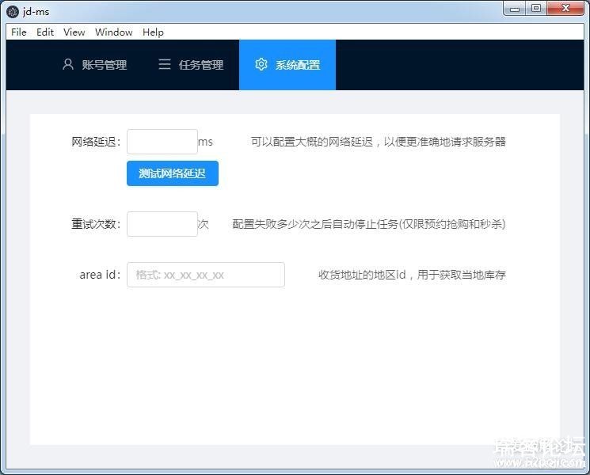Click the 次 unit text
This screenshot has height=475, width=590.
point(204,224)
